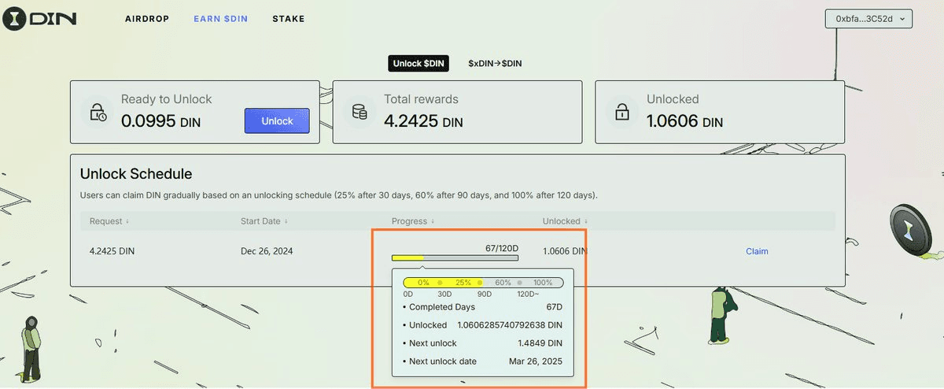Click the Total rewards 4.2425 DIN amount
This screenshot has height=389, width=944.
pos(423,122)
